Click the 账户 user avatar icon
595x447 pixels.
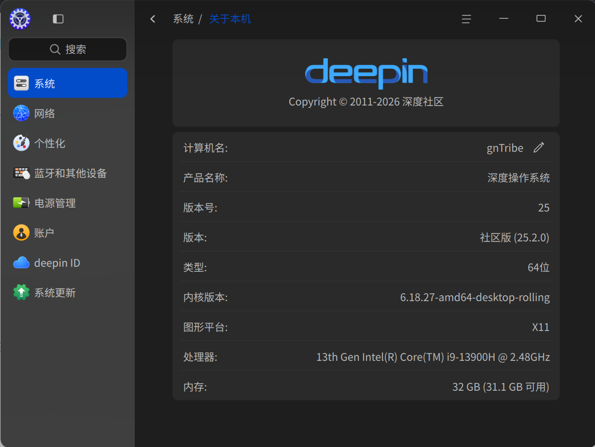21,232
